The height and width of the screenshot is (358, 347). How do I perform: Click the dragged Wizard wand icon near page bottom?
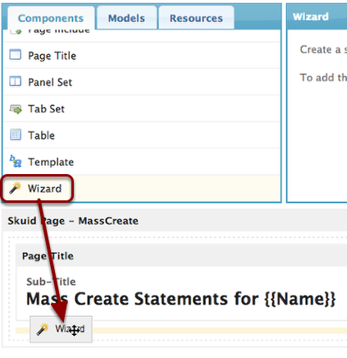click(x=43, y=329)
